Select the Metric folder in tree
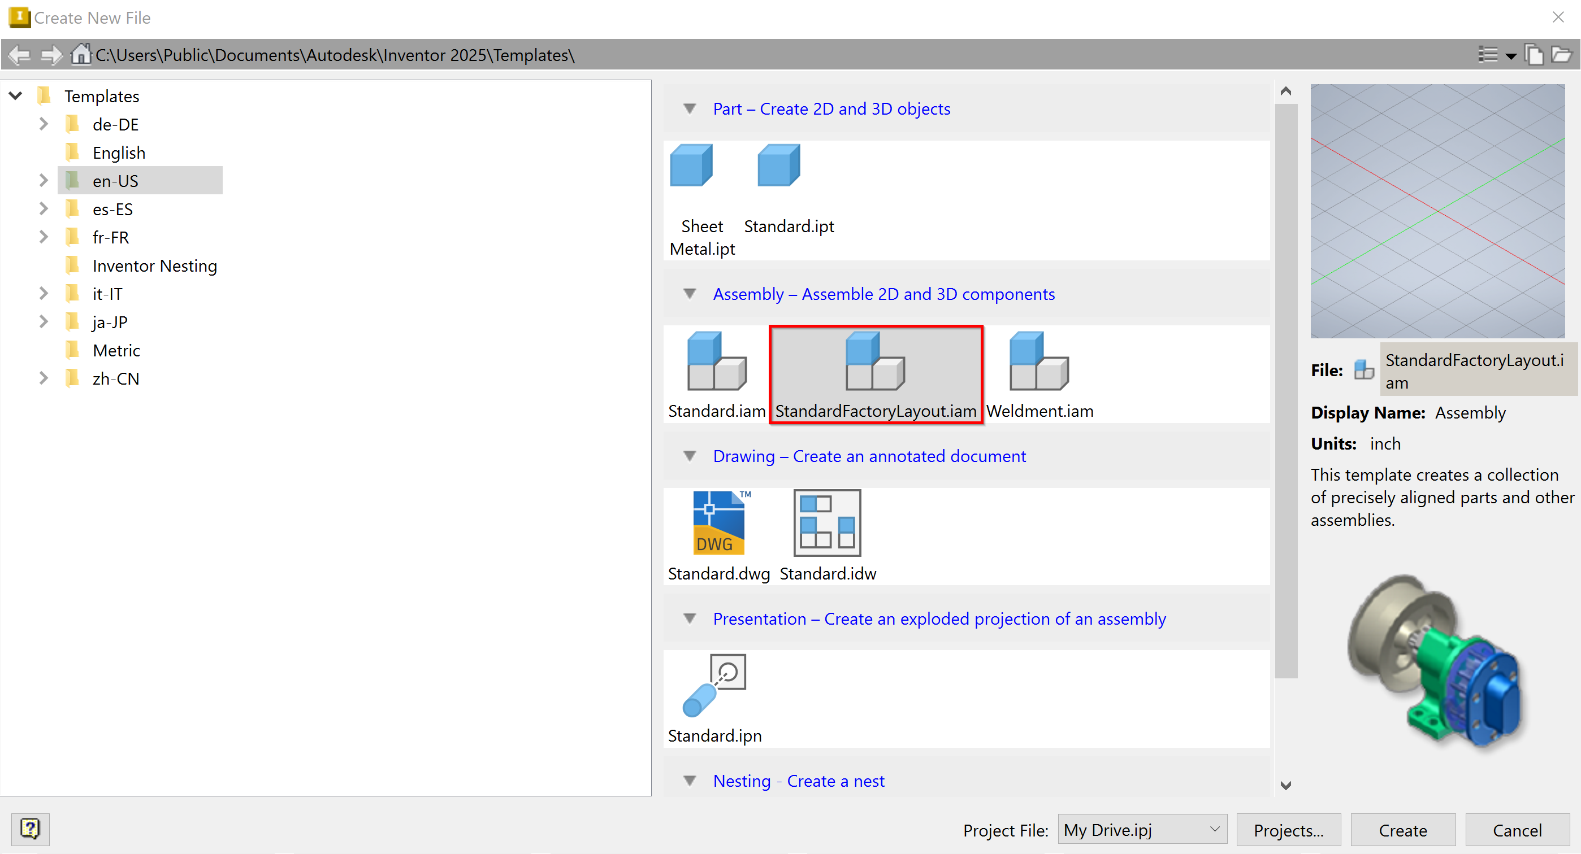Image resolution: width=1581 pixels, height=854 pixels. [x=116, y=350]
